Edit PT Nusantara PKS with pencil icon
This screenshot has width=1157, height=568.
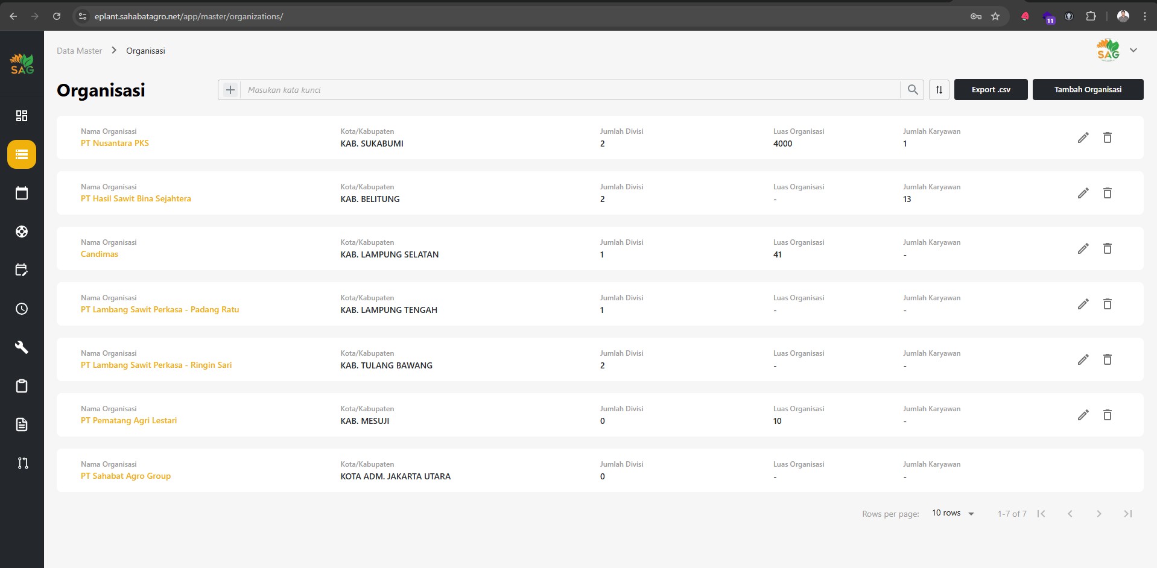tap(1083, 137)
